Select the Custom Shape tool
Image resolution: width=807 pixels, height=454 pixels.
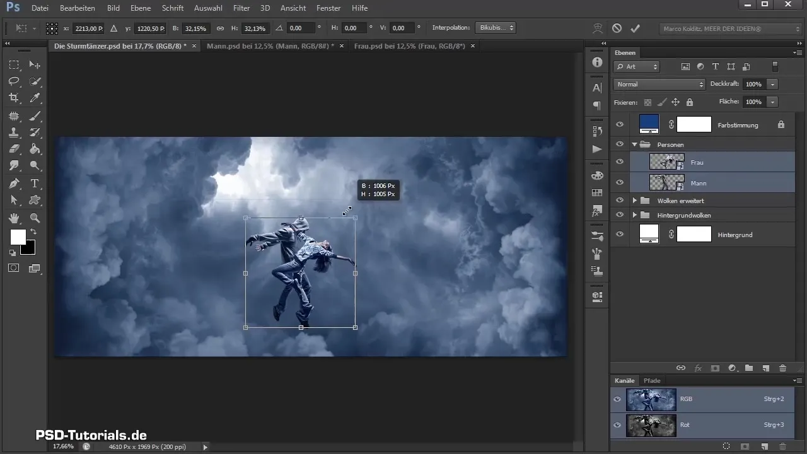[35, 201]
